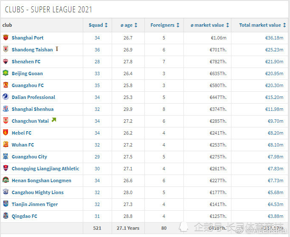Screen dimensions: 290x237
Task: Sort by average market value header
Action: click(x=210, y=25)
